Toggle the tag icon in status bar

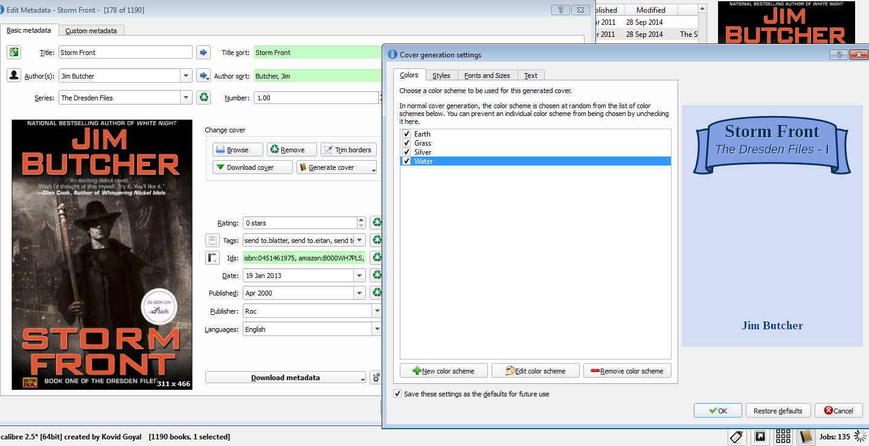tap(737, 436)
